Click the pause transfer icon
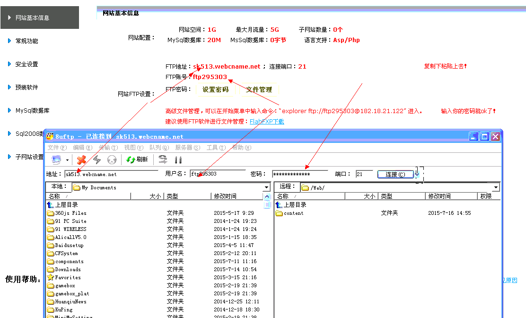Image resolution: width=526 pixels, height=318 pixels. tap(178, 159)
